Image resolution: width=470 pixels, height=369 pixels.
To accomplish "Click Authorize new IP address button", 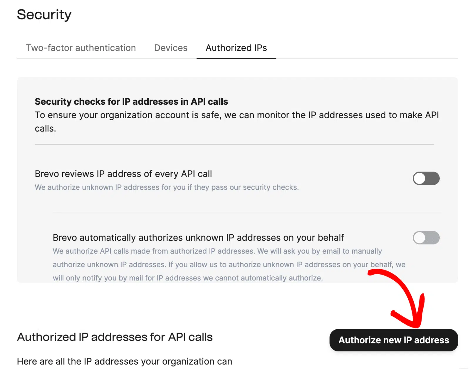I will [394, 340].
